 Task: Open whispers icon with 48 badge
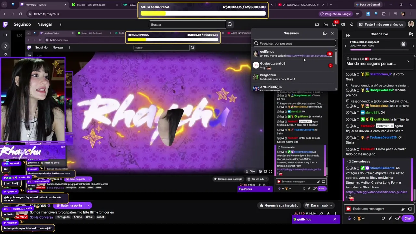[334, 24]
